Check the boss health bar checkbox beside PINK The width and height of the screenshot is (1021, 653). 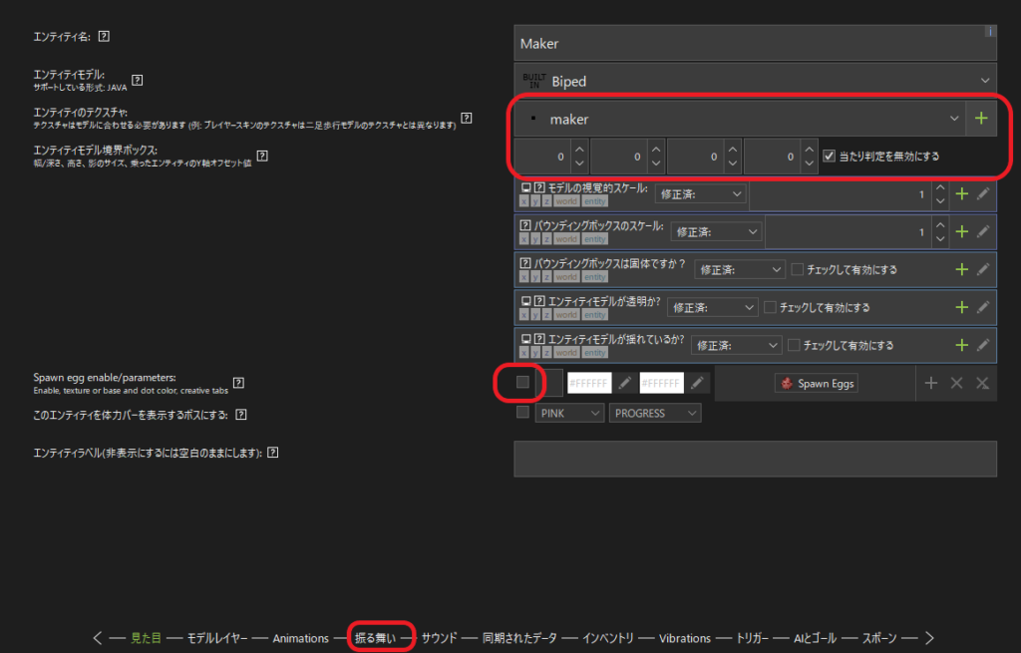pyautogui.click(x=522, y=413)
